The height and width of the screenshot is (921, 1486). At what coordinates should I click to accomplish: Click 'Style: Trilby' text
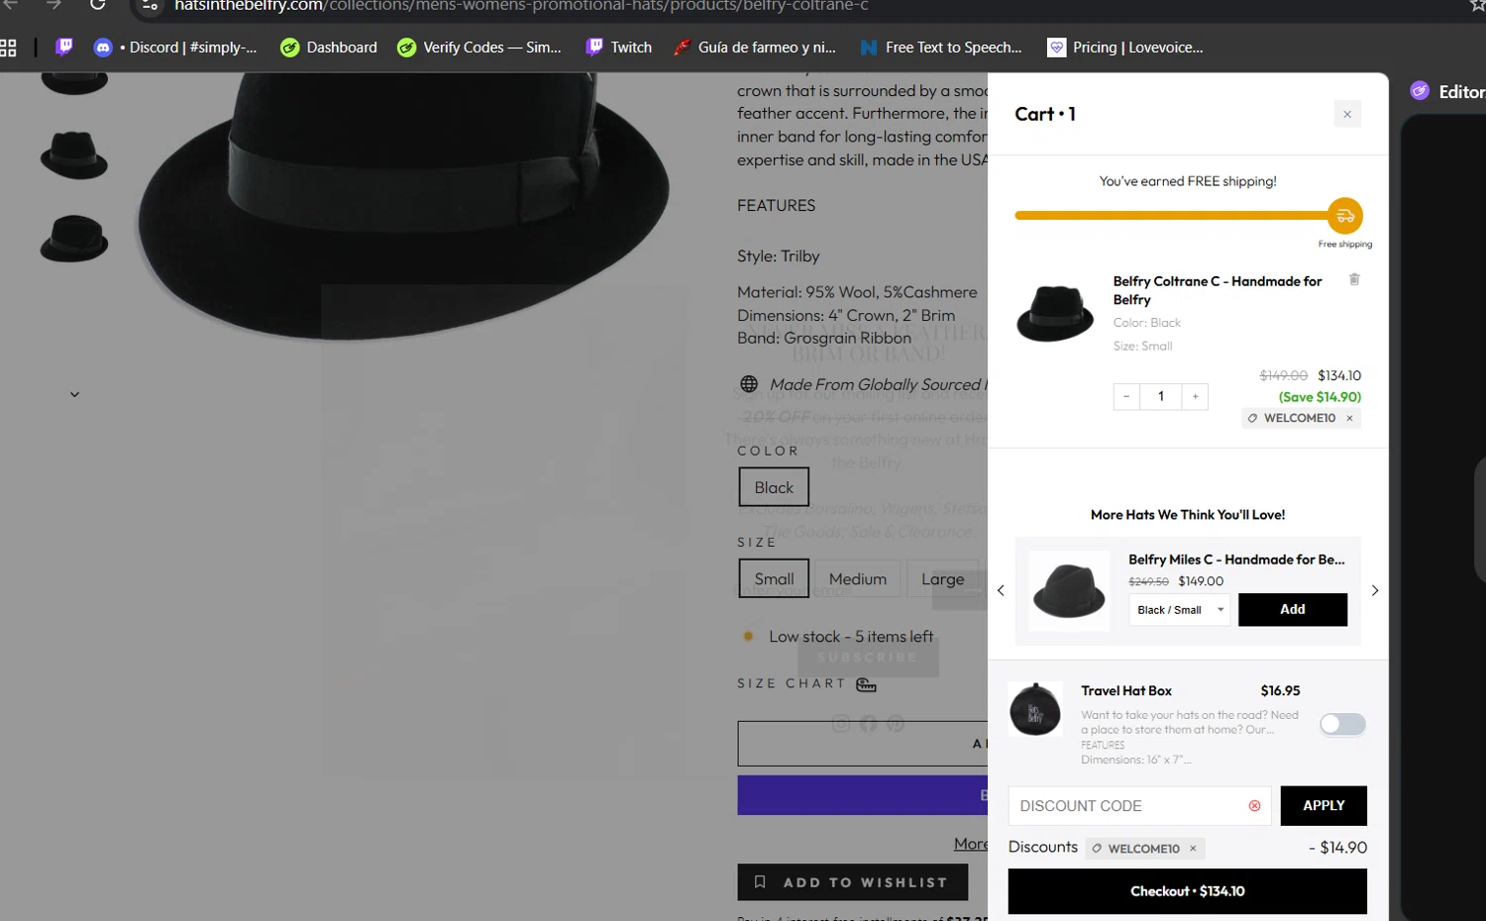(x=779, y=256)
